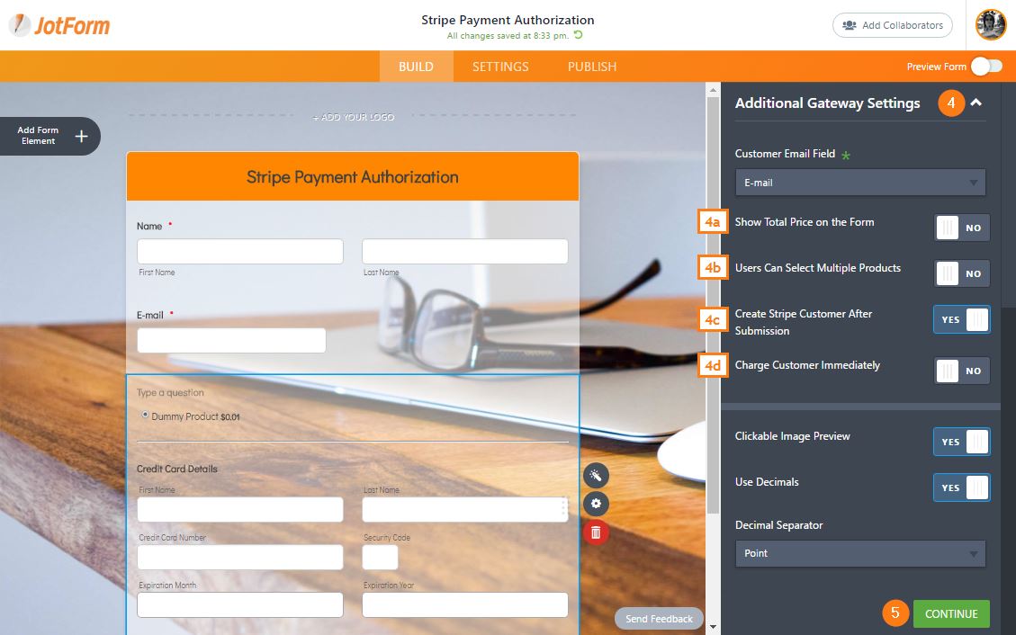Switch to the SETTINGS tab
1016x635 pixels.
coord(500,67)
